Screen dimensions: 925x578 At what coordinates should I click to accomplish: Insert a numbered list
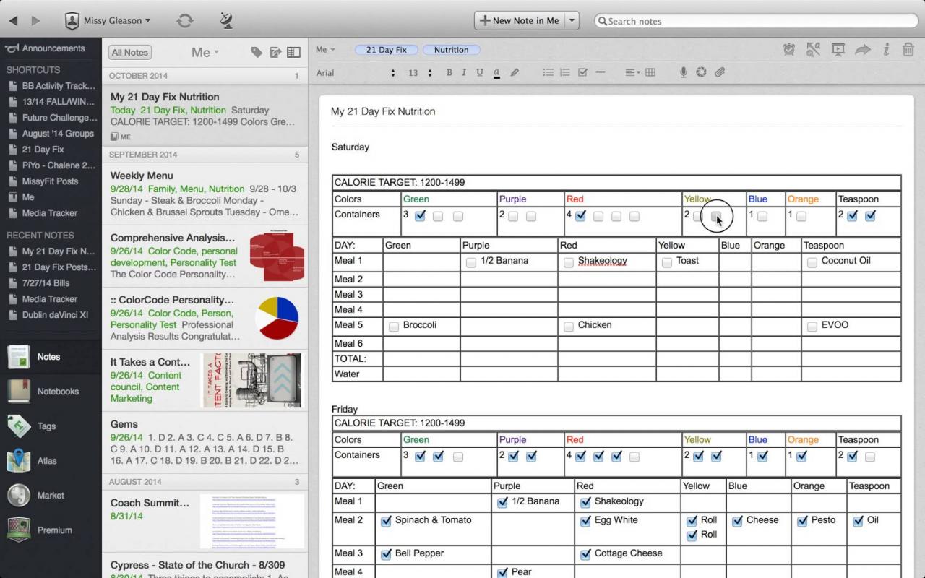565,72
